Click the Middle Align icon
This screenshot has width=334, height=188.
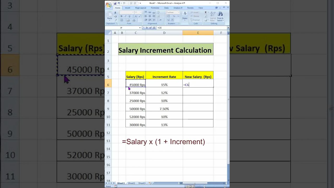point(150,12)
